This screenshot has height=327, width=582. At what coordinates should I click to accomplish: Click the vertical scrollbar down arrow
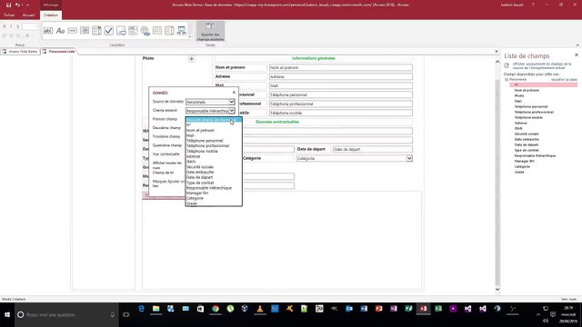coord(497,289)
